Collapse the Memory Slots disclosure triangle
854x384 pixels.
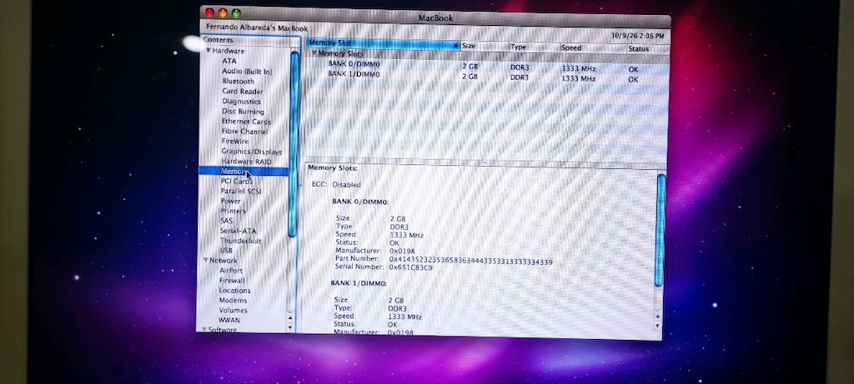pyautogui.click(x=314, y=54)
